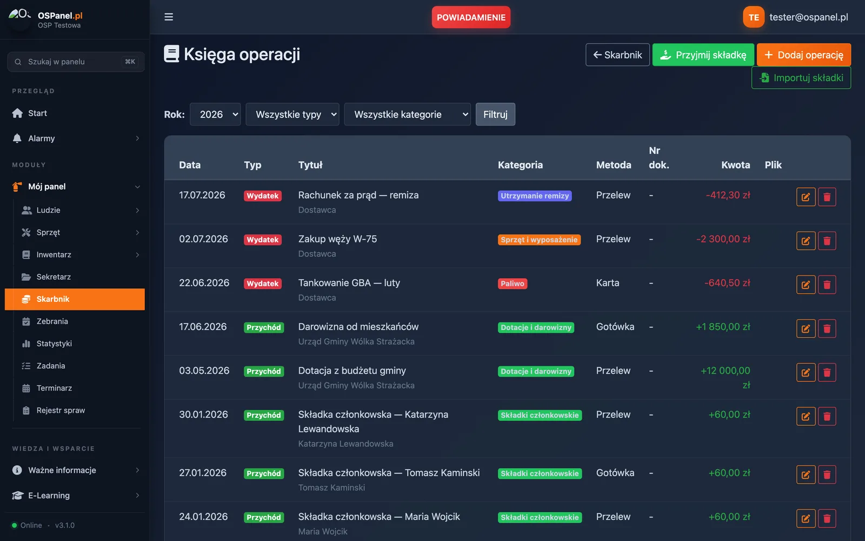865x541 pixels.
Task: Focus the Szukaj w panelu search field
Action: [x=76, y=62]
